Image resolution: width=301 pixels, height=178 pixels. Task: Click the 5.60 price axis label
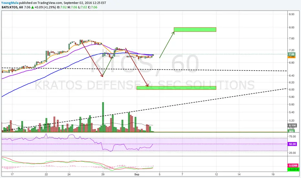point(292,105)
